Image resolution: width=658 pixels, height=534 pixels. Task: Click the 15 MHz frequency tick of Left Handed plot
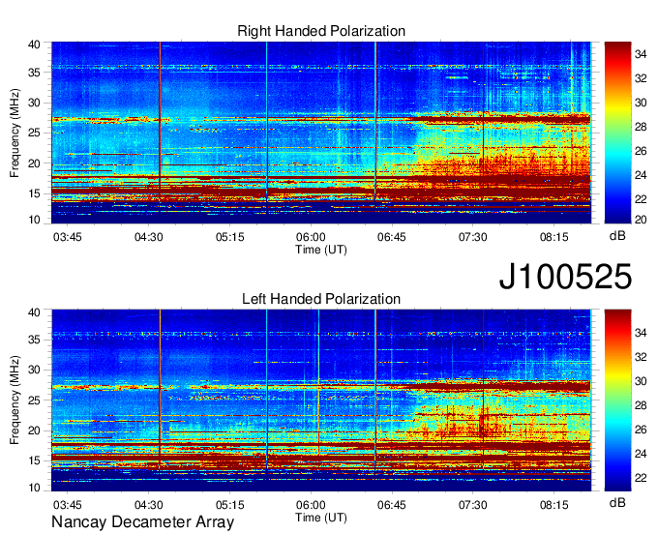[x=35, y=460]
